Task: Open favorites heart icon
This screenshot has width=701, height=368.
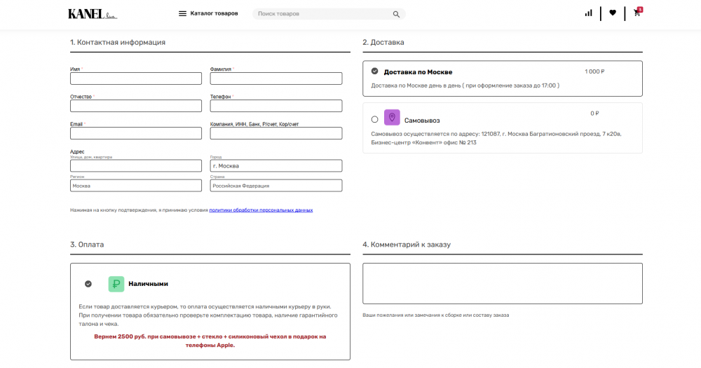Action: [x=613, y=13]
